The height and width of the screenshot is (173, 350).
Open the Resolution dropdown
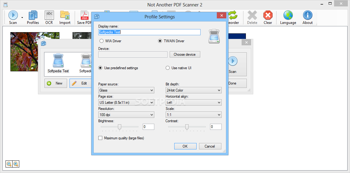(126, 115)
